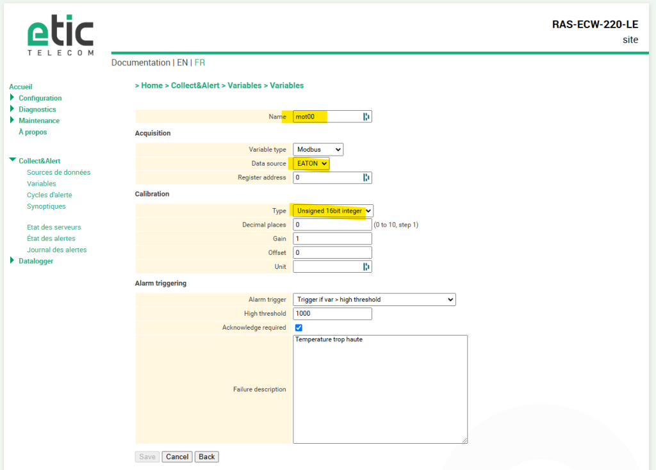Image resolution: width=656 pixels, height=470 pixels.
Task: Click the Failure description text area
Action: pyautogui.click(x=380, y=389)
